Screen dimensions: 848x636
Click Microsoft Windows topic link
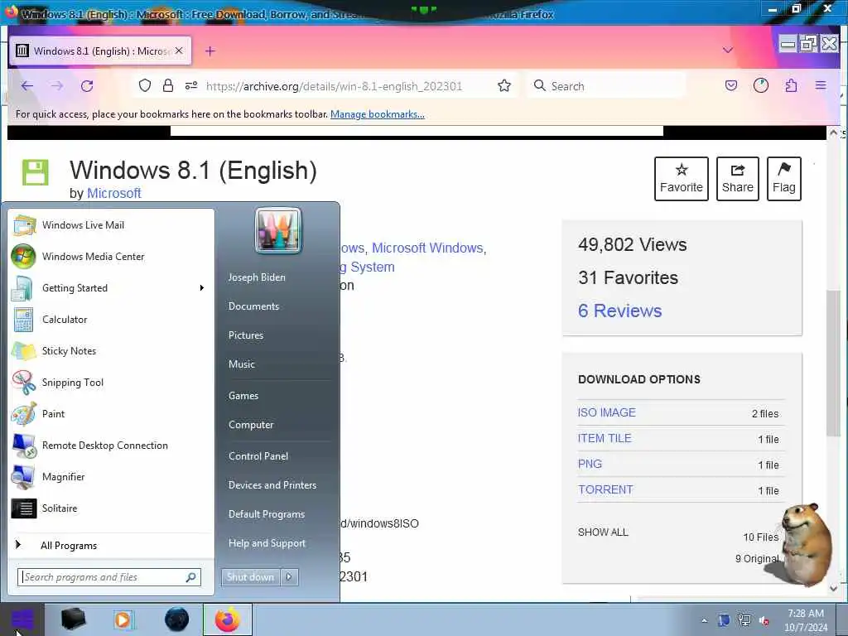tap(427, 248)
